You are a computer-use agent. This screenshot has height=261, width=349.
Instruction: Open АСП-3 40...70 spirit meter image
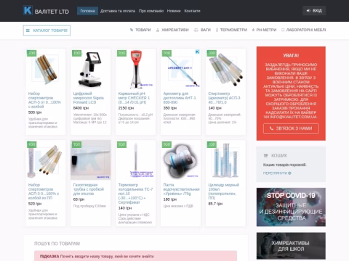(225, 69)
